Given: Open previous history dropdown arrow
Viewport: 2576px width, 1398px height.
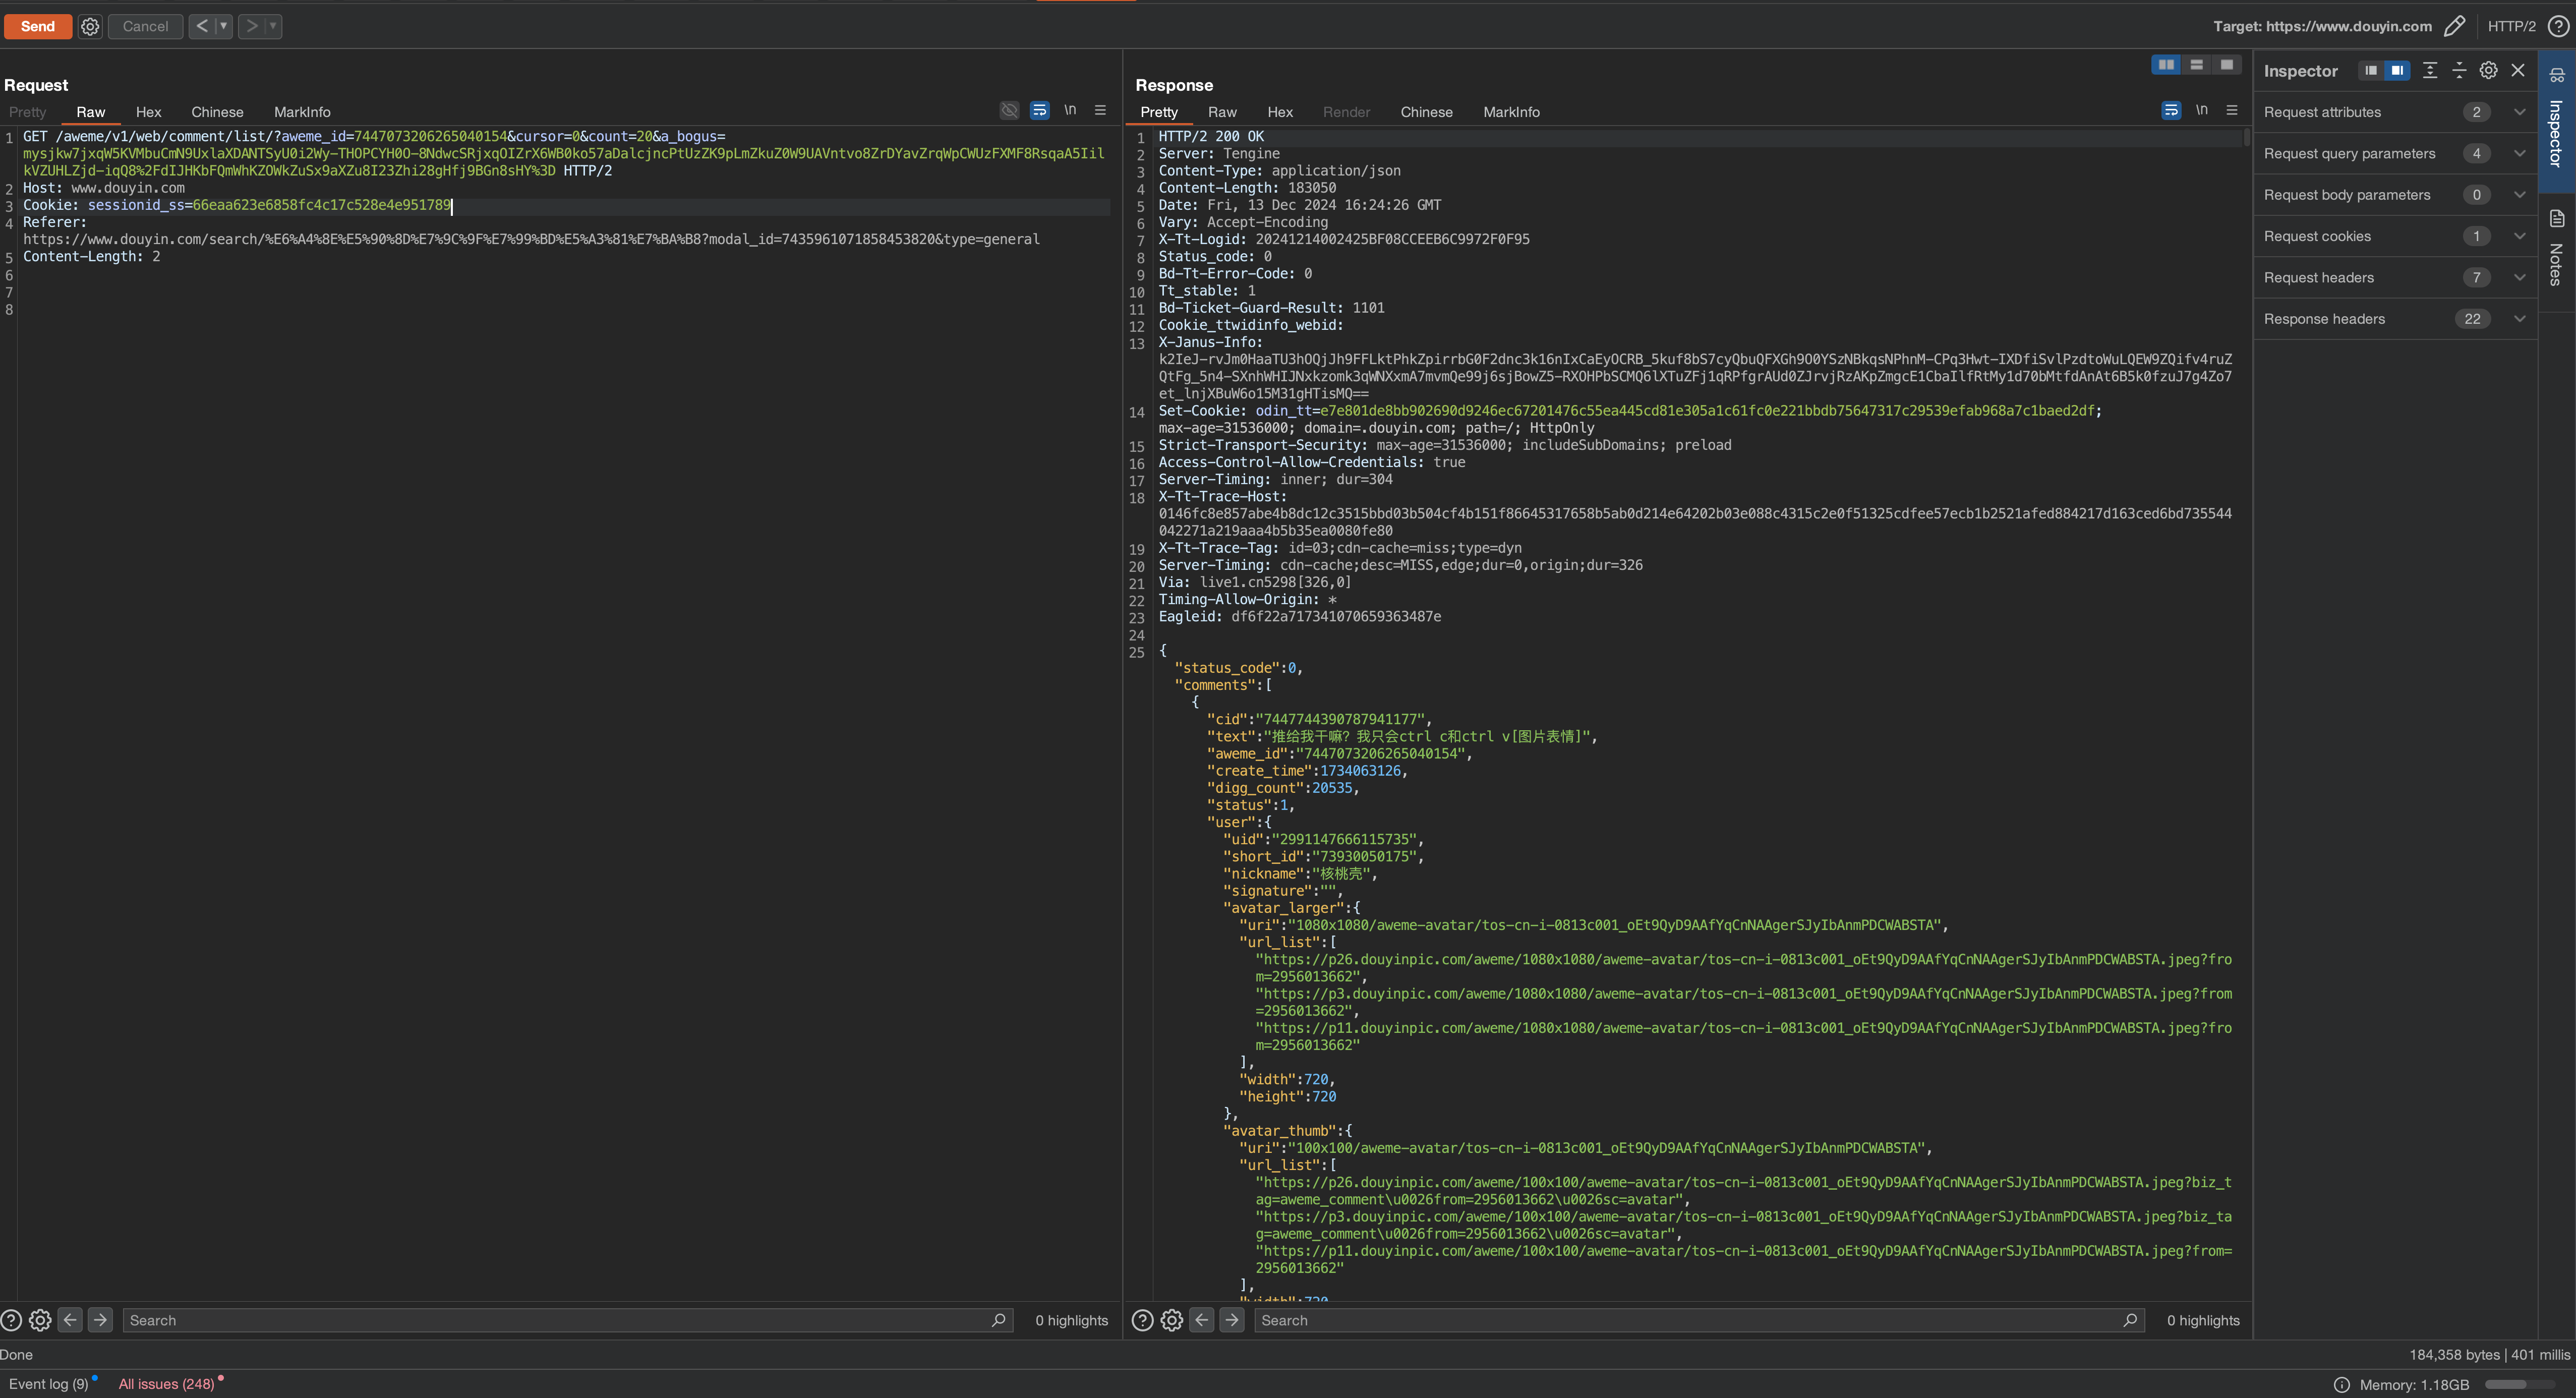Looking at the screenshot, I should [x=224, y=26].
